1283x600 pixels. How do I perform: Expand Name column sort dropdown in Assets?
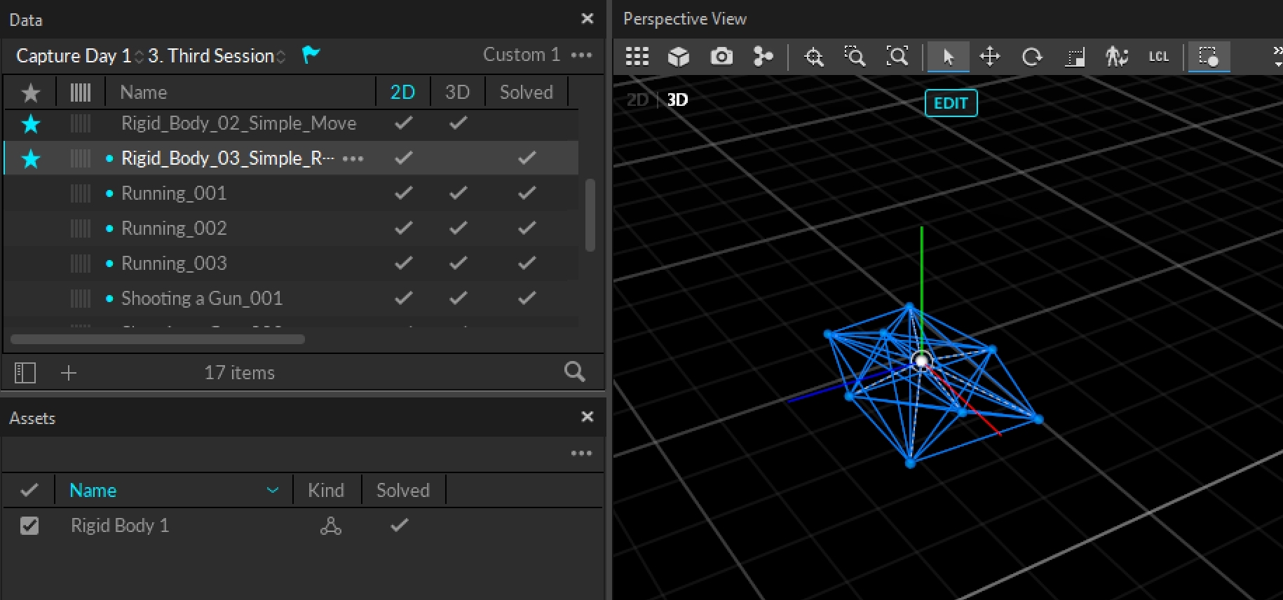coord(273,490)
